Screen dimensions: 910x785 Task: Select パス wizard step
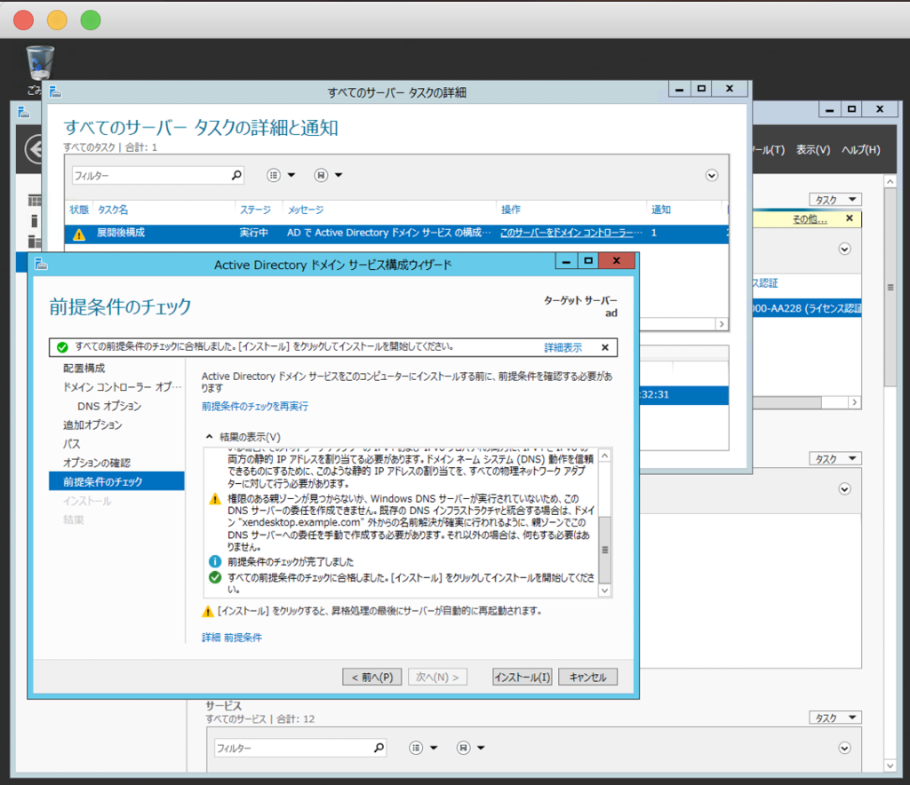71,443
